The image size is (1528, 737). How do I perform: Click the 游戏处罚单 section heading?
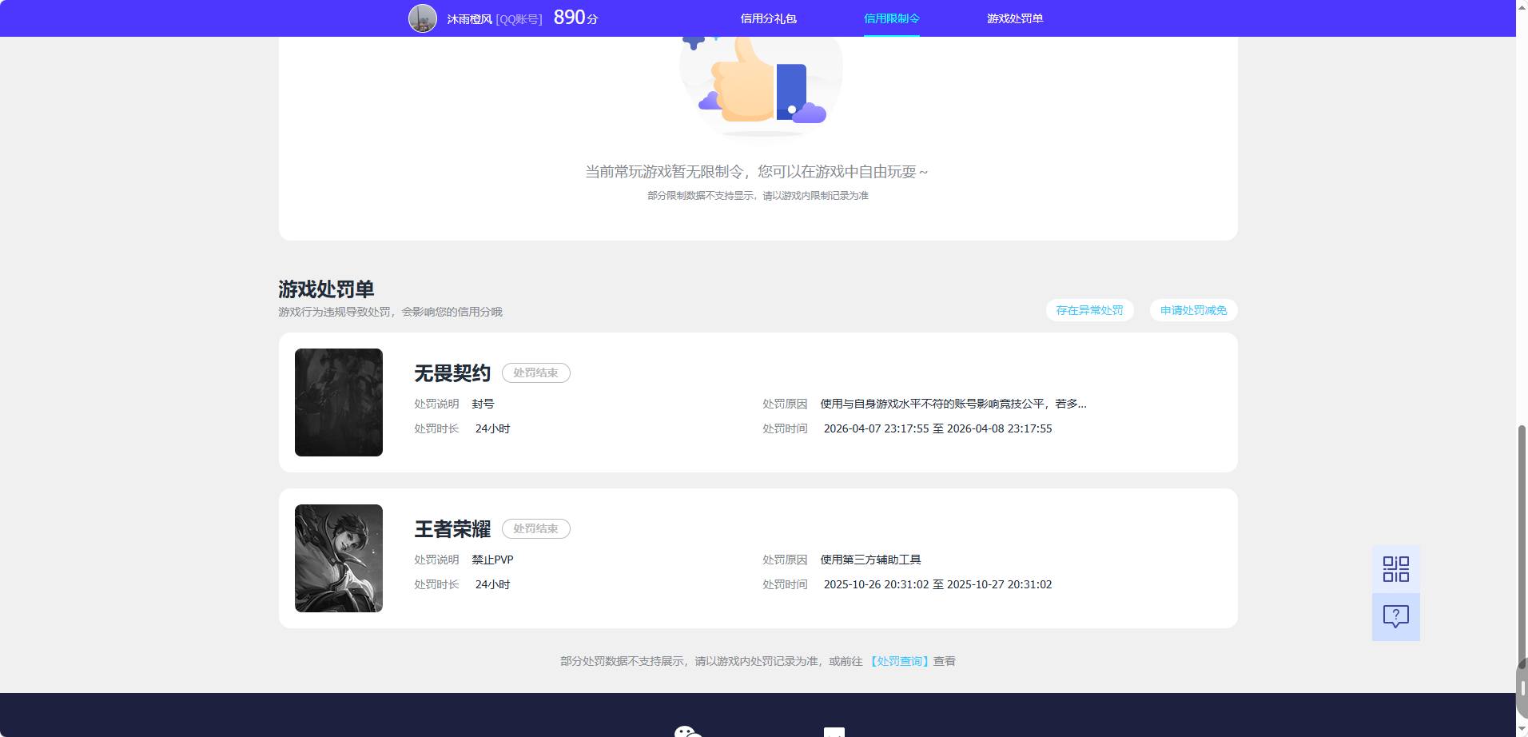point(326,289)
